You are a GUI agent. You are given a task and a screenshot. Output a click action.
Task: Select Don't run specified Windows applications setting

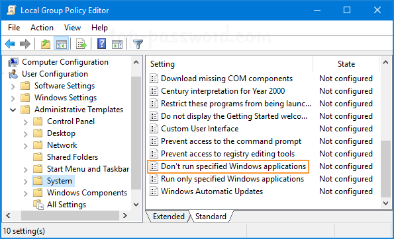(228, 166)
